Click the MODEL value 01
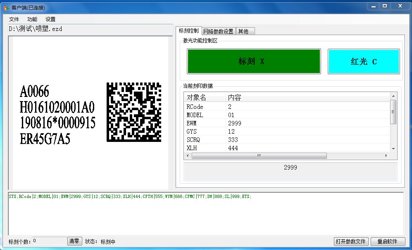The width and height of the screenshot is (412, 250). [x=231, y=115]
